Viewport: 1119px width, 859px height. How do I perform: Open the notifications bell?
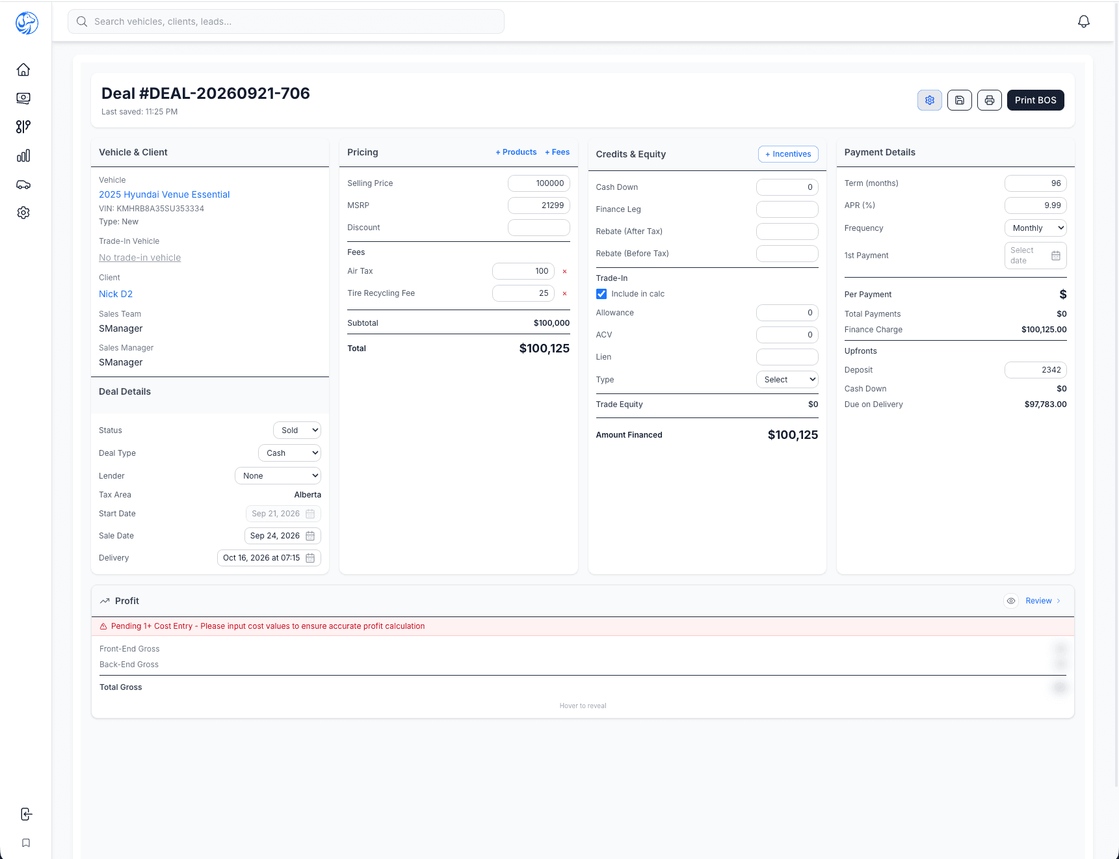point(1083,21)
